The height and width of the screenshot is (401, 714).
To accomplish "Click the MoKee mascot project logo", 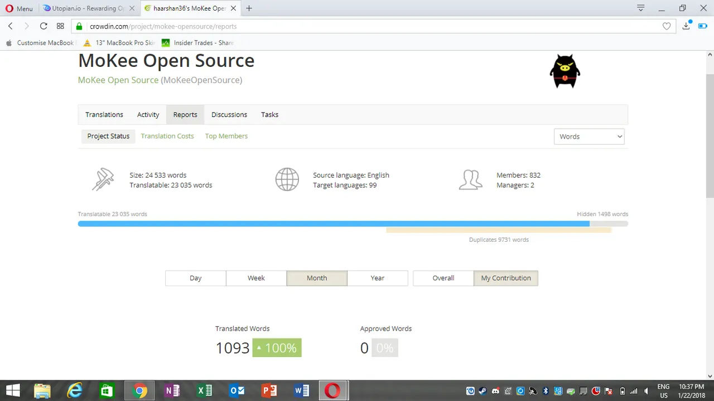I will 565,71.
